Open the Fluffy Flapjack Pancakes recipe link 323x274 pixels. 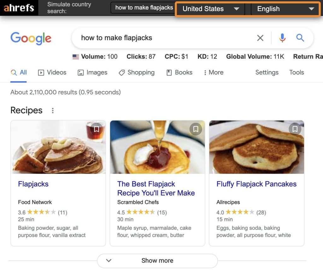click(x=256, y=184)
